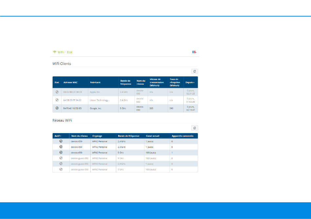Viewport: 311px width, 219px height.
Task: Click the WiFi Clients section heading
Action: click(62, 64)
